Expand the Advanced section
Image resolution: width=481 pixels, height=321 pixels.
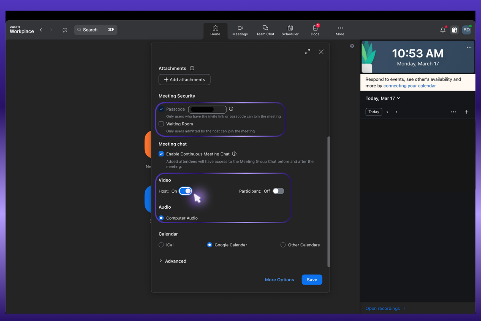pyautogui.click(x=173, y=261)
